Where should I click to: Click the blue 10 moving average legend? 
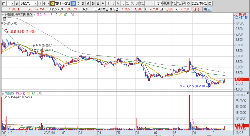tap(56, 15)
